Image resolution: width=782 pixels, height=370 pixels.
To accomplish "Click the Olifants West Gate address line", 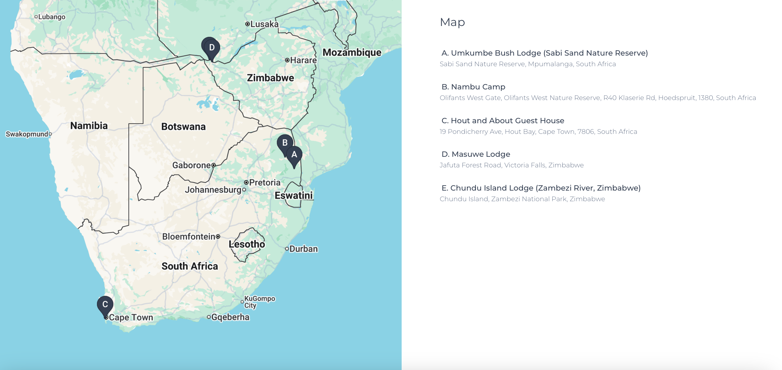I will 598,98.
